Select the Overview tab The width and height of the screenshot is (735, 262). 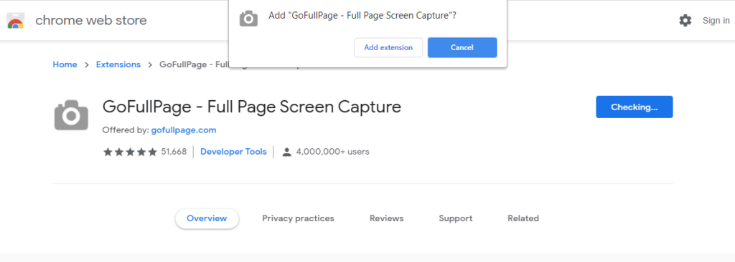tap(207, 218)
